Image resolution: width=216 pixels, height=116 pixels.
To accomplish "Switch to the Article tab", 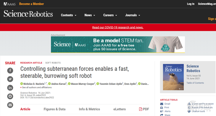I will (25, 109).
